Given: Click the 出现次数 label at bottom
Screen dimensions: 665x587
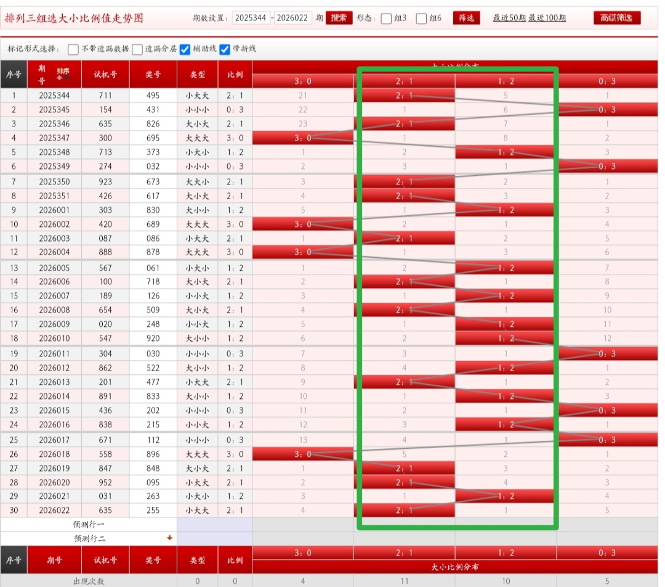Looking at the screenshot, I should pos(89,581).
